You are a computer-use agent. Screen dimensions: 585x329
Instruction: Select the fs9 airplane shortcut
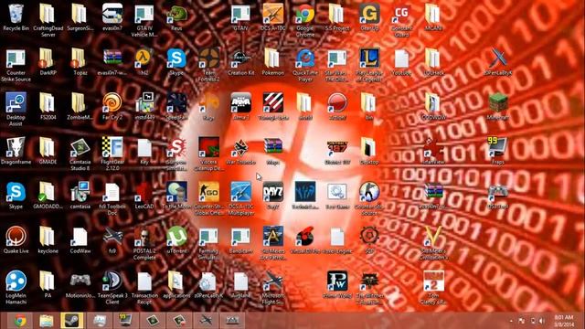[112, 239]
